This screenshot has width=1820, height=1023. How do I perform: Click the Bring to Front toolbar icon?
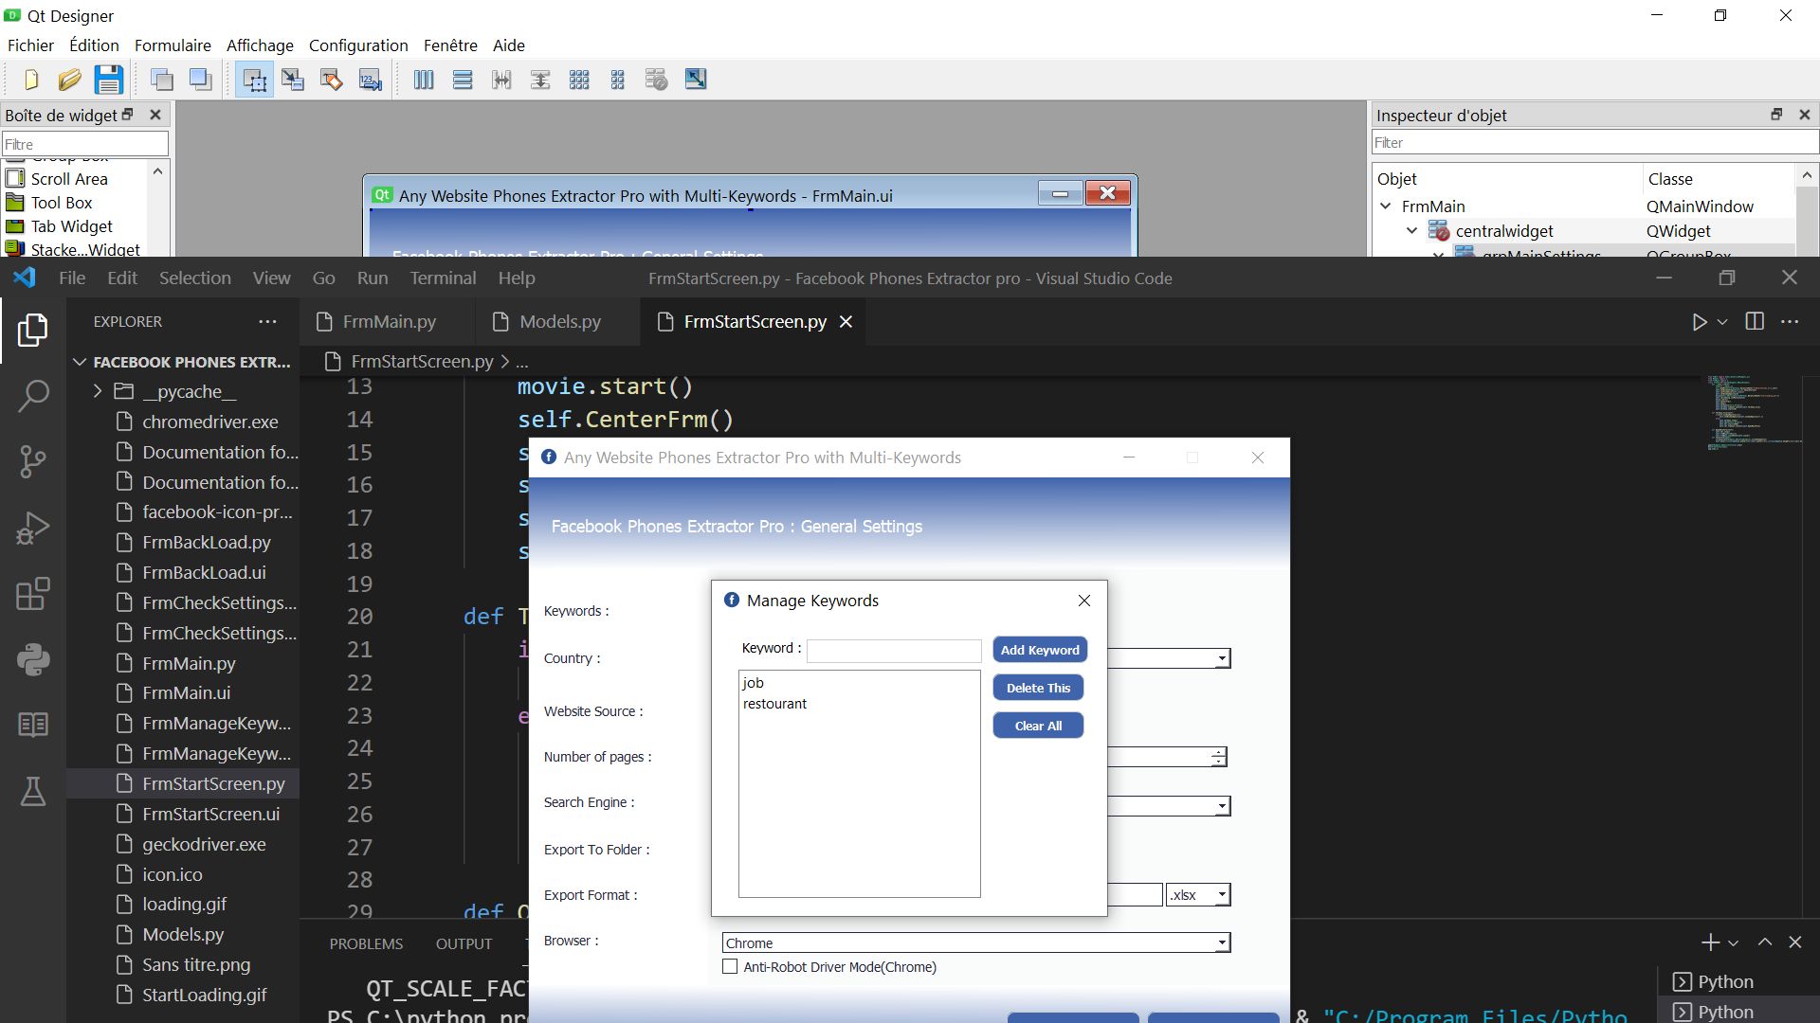click(201, 80)
